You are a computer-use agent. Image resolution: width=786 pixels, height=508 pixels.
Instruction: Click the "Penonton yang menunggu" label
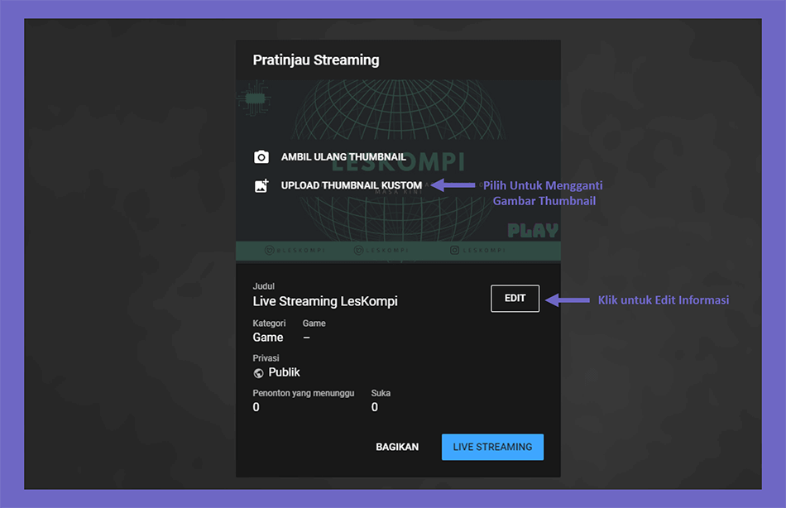click(304, 393)
